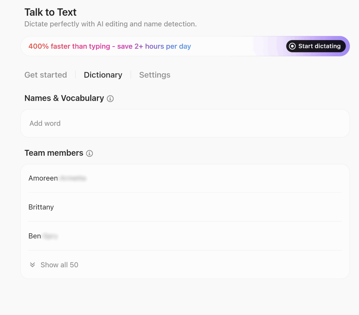
Task: Click the double-chevron icon next to Show all 50
Action: (32, 264)
